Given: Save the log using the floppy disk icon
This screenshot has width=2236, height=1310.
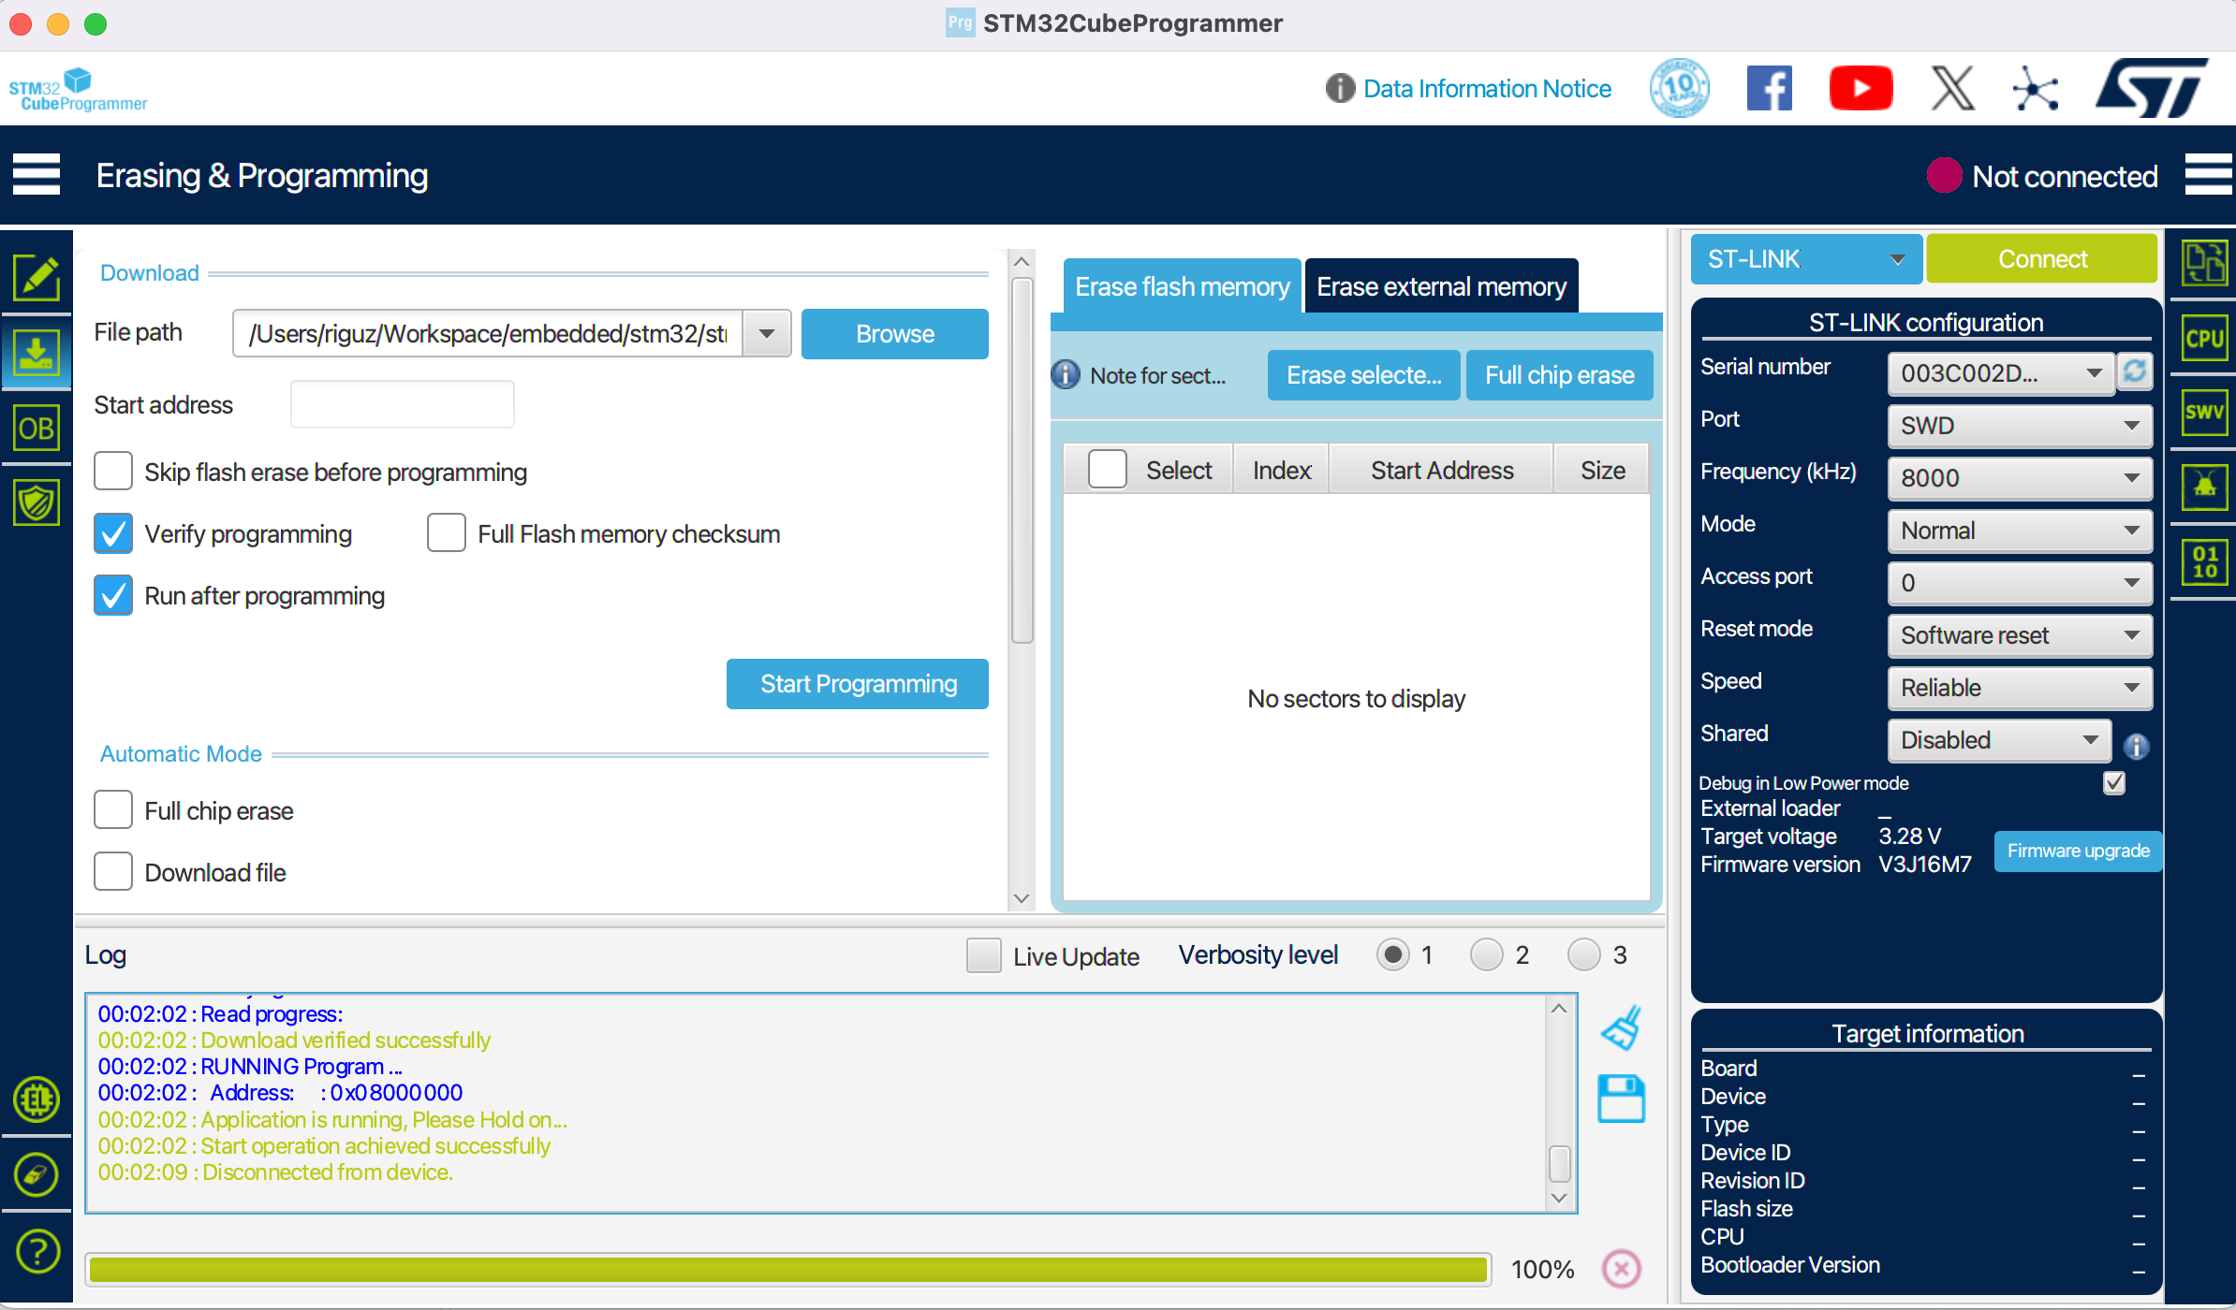Looking at the screenshot, I should tap(1622, 1099).
